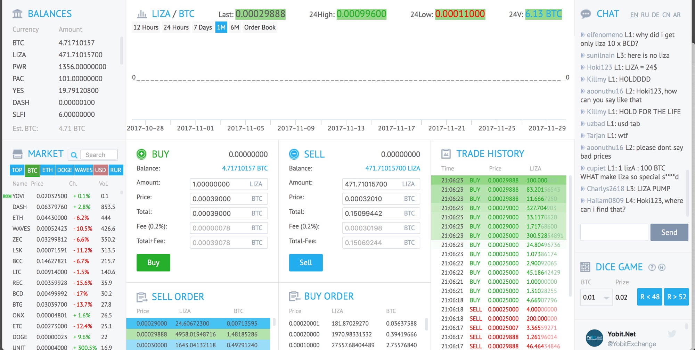Bet on R < 48 in Dice Game
Image resolution: width=695 pixels, height=350 pixels.
(x=649, y=297)
